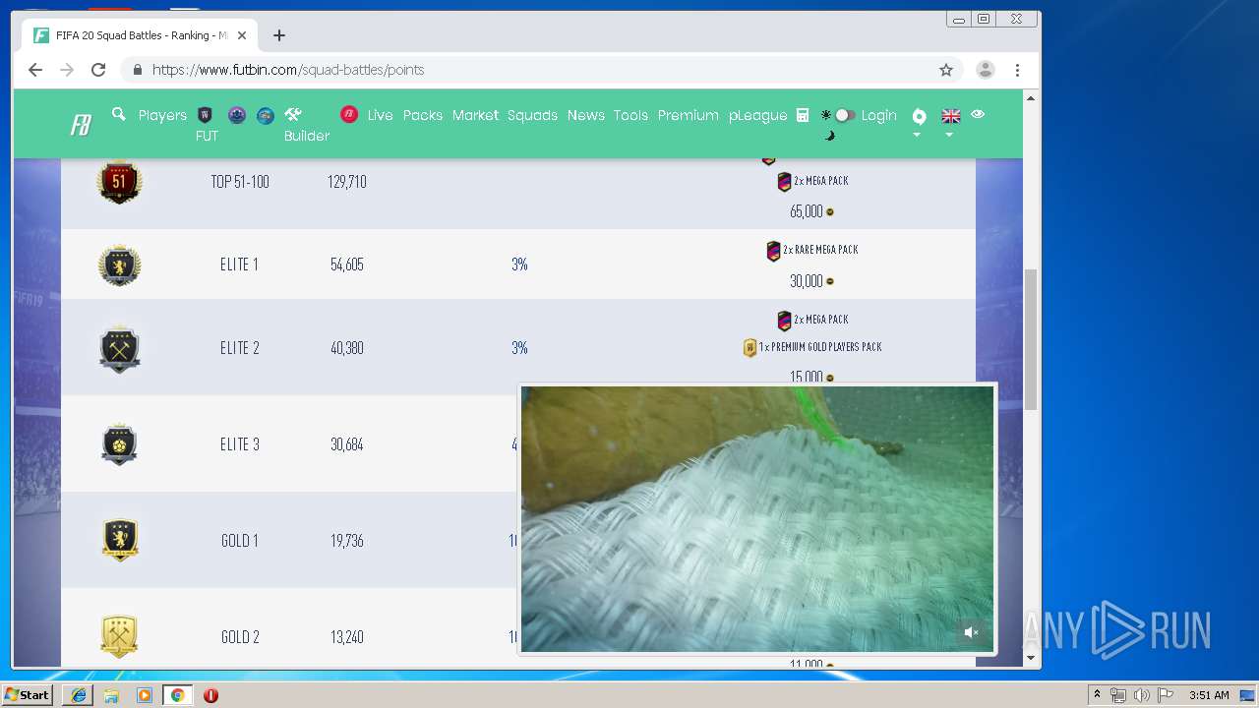
Task: Select the ELITE 2 rank label
Action: point(239,348)
